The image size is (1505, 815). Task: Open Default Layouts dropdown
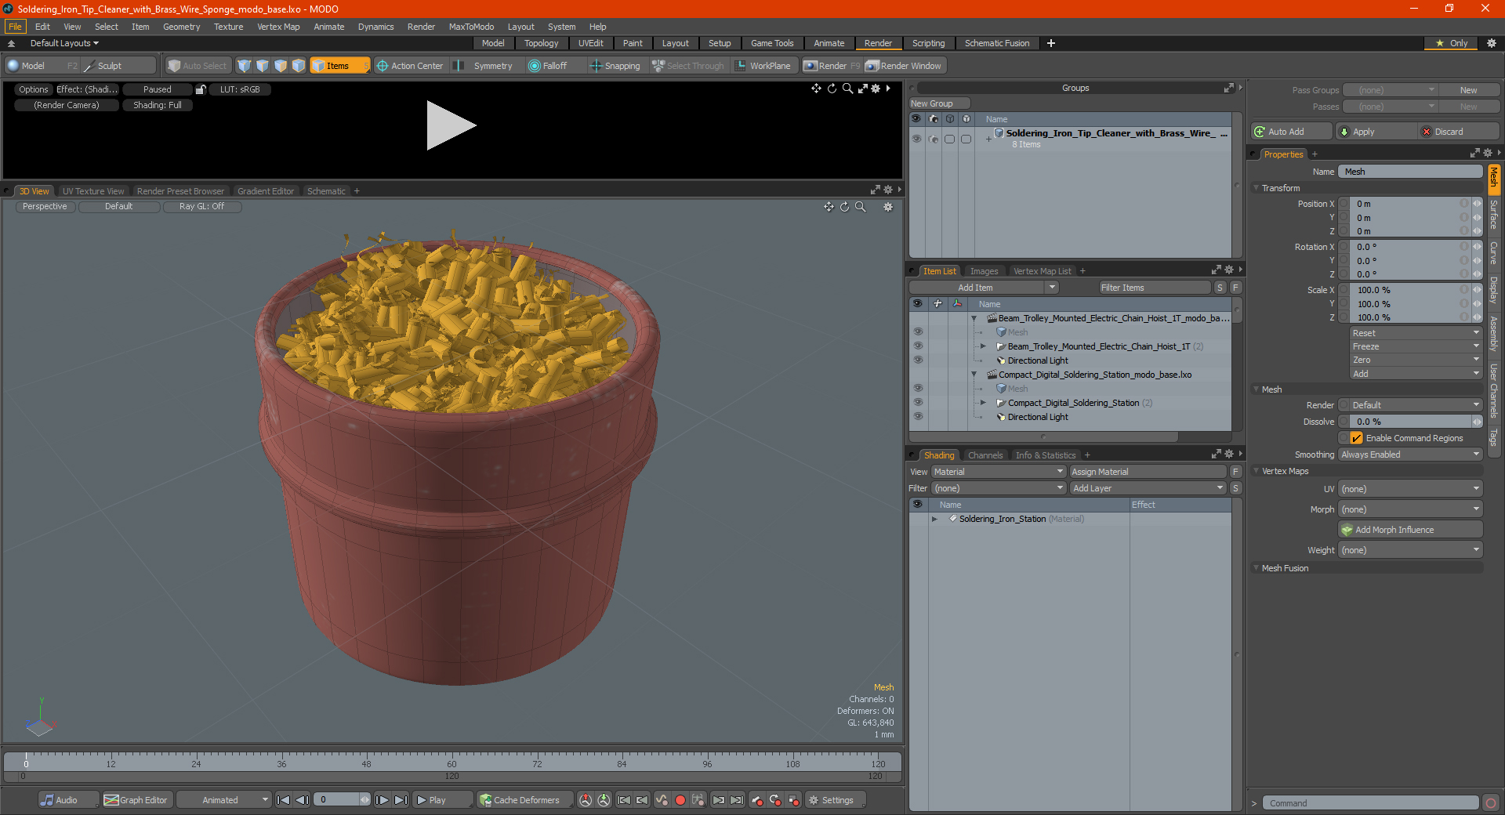[64, 43]
